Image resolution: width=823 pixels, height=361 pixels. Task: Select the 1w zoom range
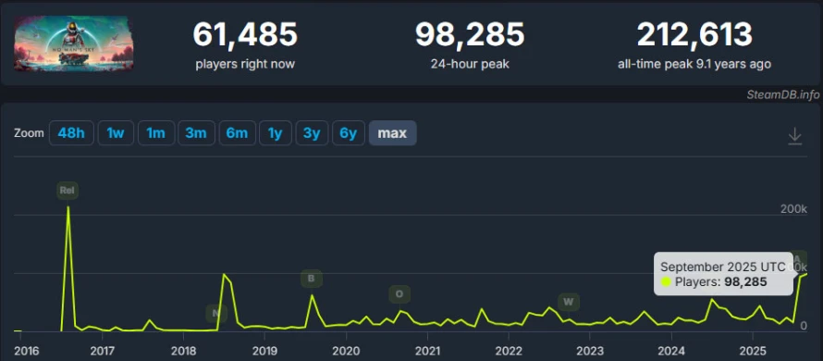pyautogui.click(x=116, y=133)
